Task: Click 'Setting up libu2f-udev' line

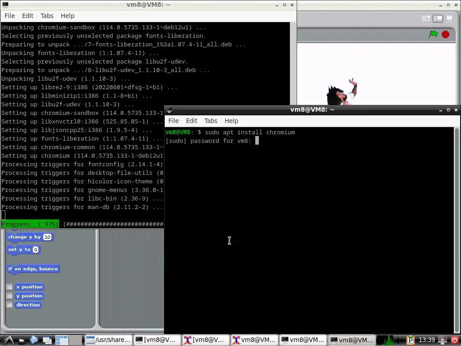Action: pos(68,105)
